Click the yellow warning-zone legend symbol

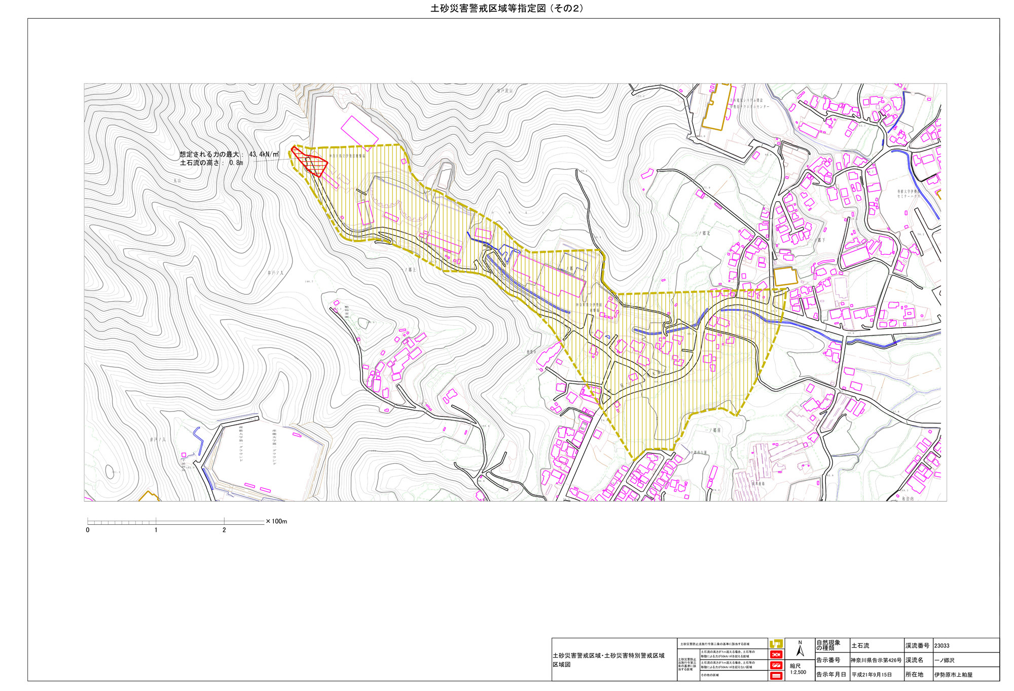776,644
